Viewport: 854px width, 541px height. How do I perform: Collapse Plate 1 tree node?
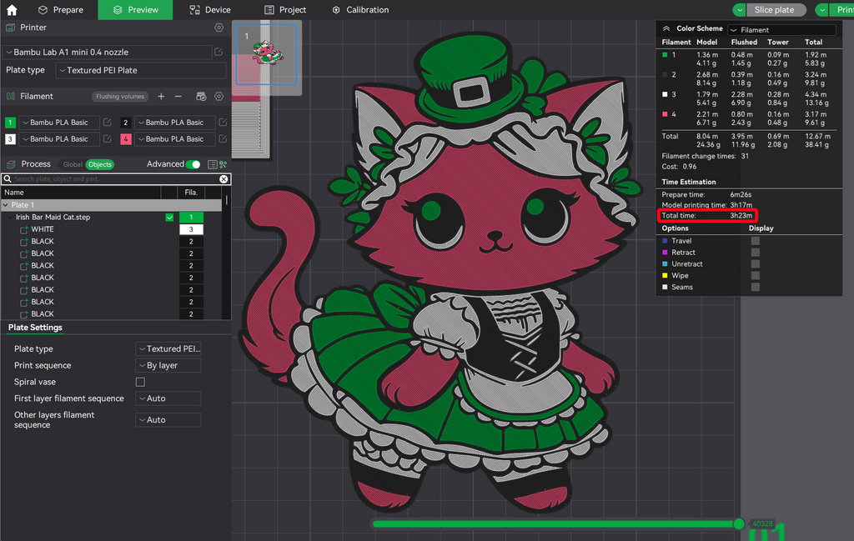point(6,205)
